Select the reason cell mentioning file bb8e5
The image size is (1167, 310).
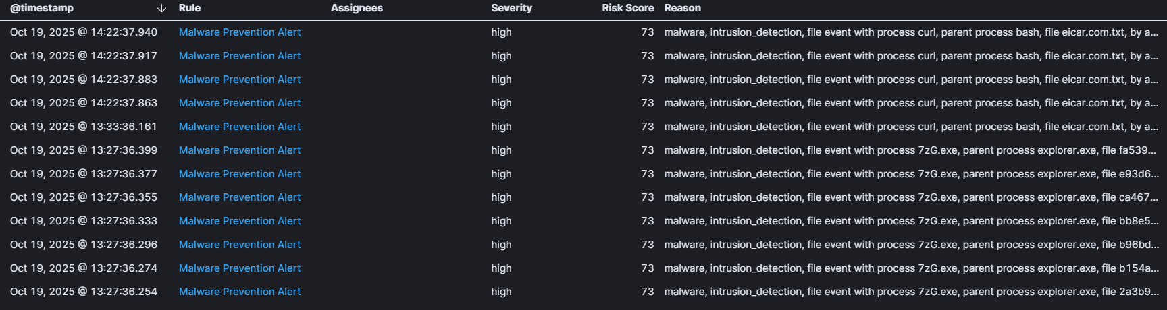[910, 221]
